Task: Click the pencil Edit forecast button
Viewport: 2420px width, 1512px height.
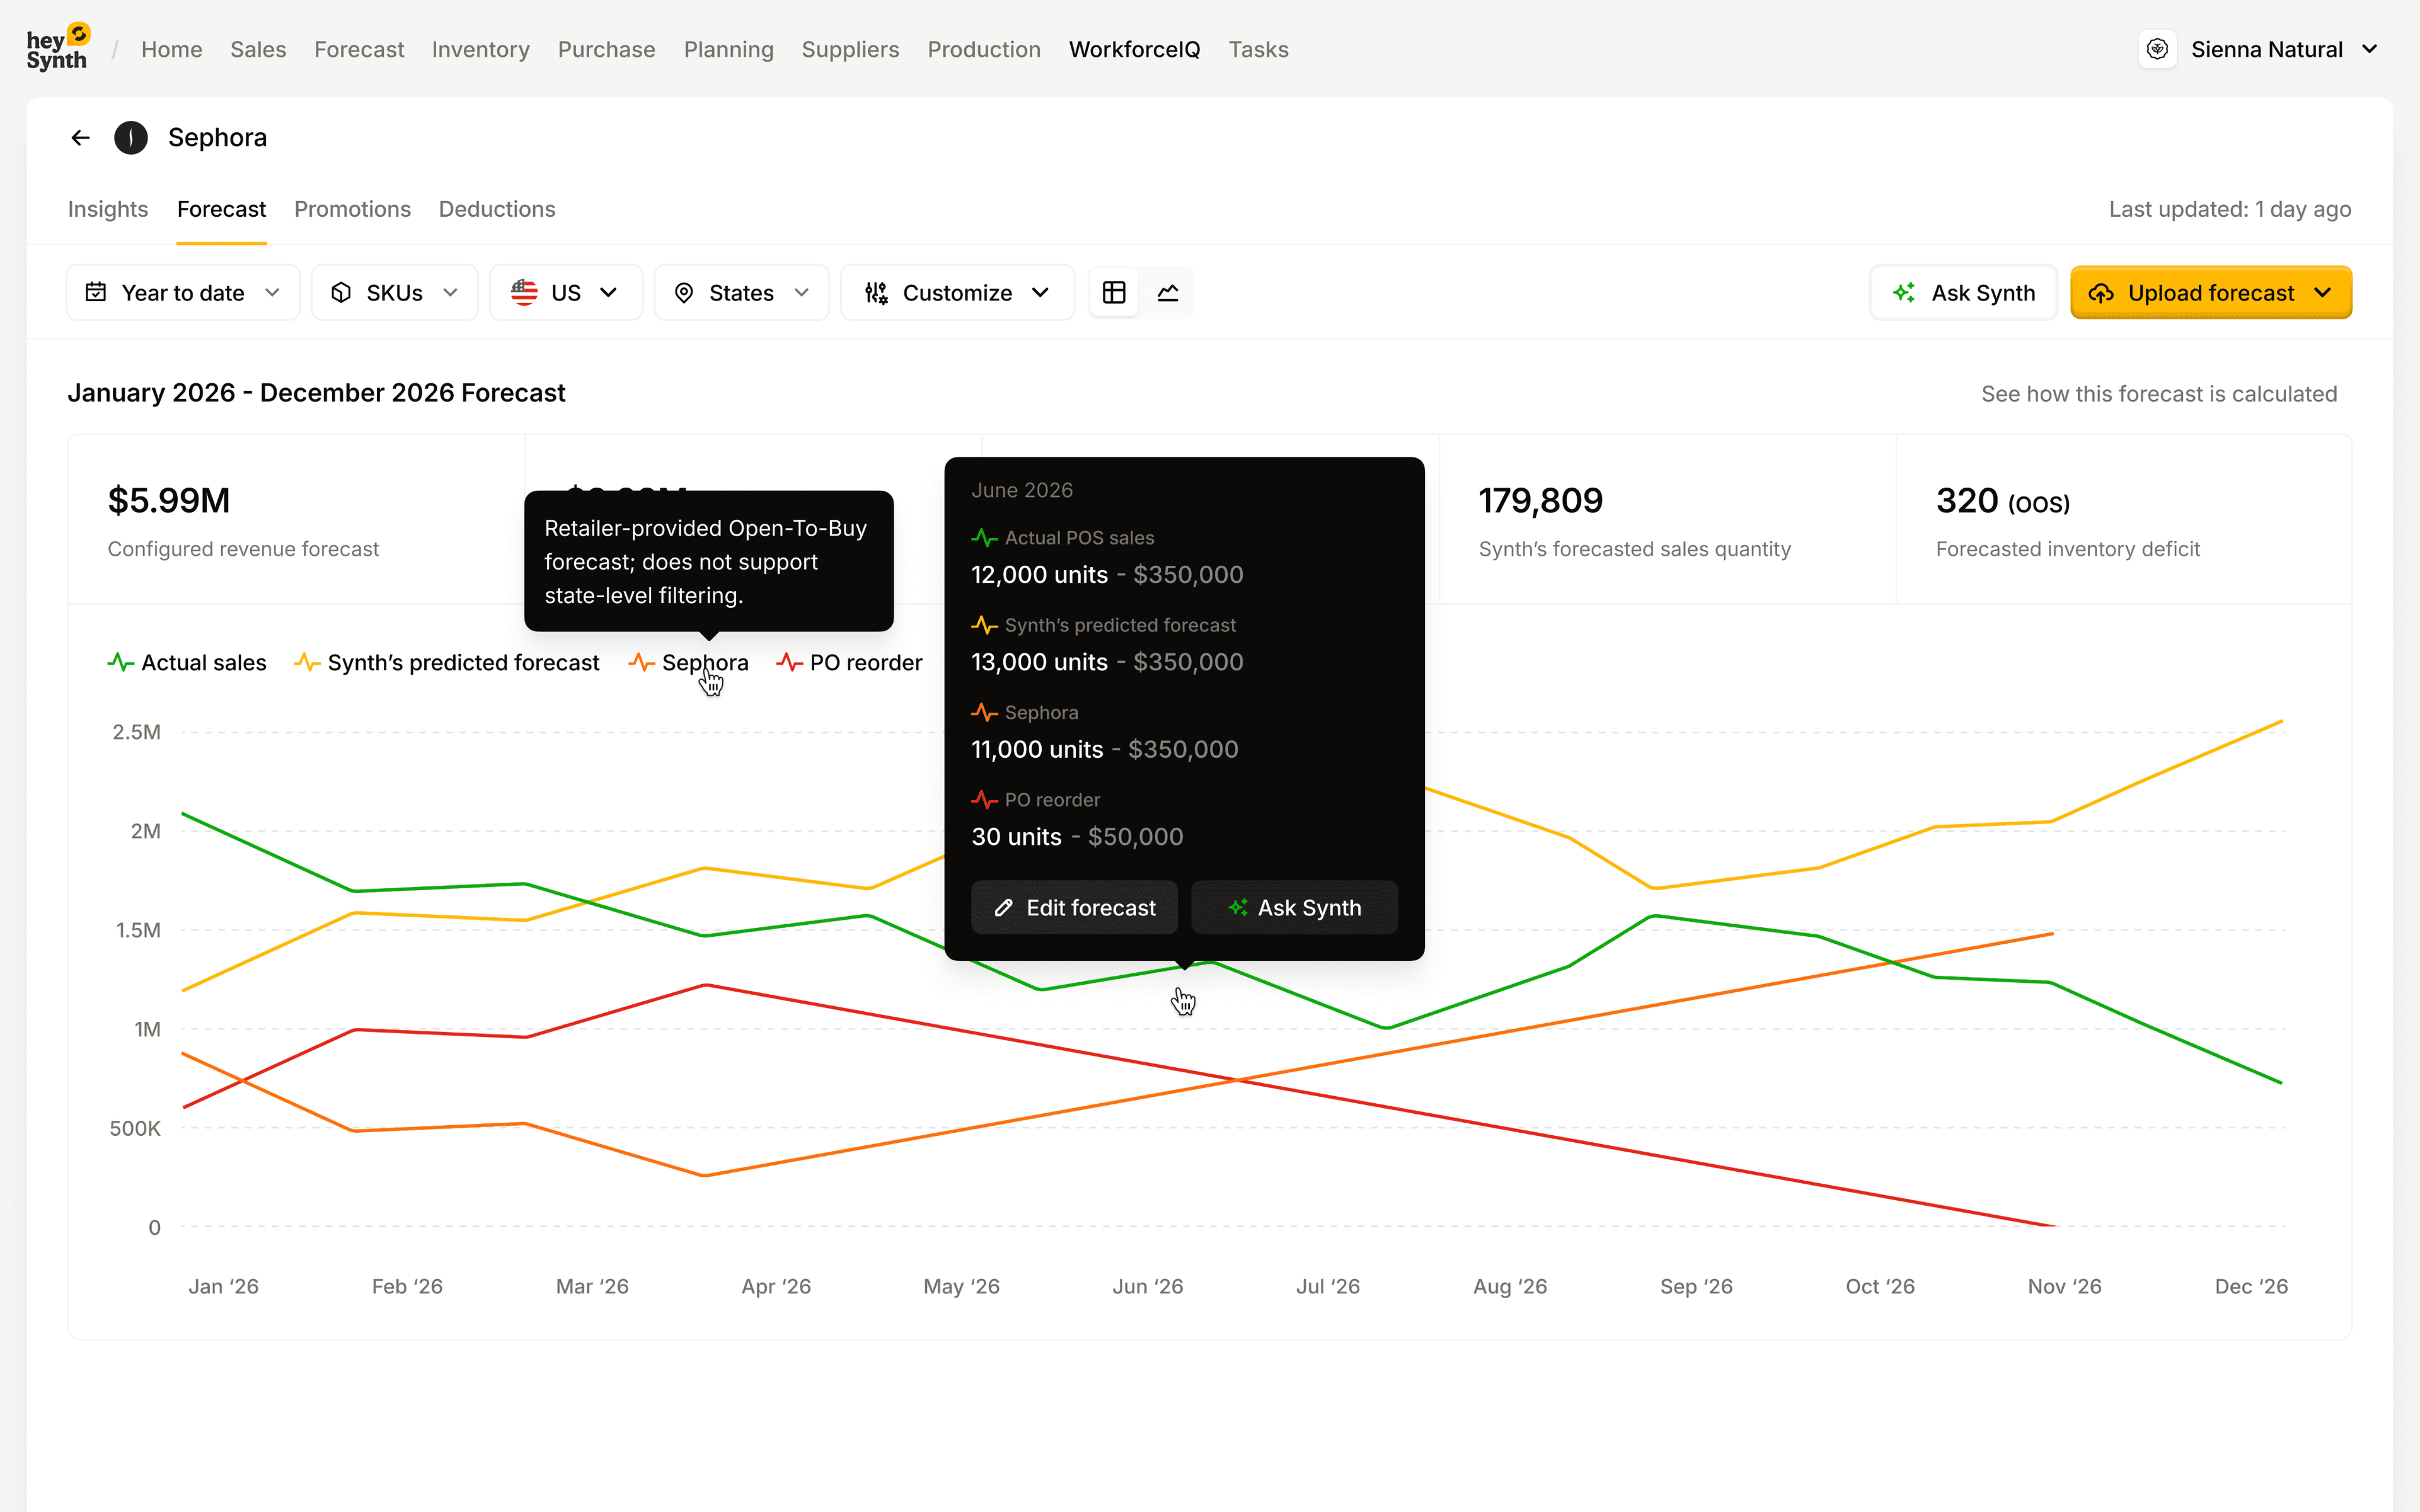Action: pyautogui.click(x=1074, y=907)
